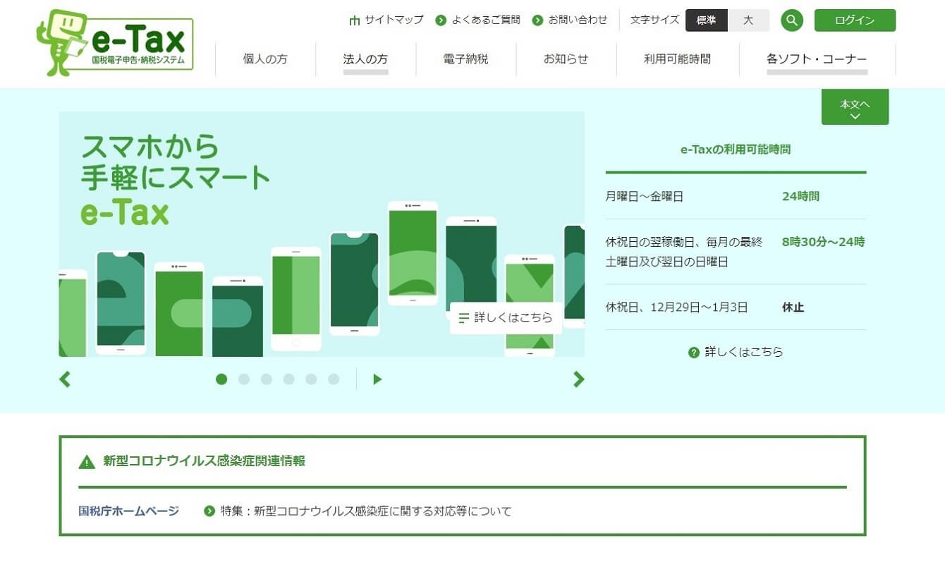This screenshot has height=579, width=945.
Task: Click the 休止 value
Action: 793,307
